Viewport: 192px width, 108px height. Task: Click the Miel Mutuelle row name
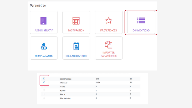tap(65, 98)
